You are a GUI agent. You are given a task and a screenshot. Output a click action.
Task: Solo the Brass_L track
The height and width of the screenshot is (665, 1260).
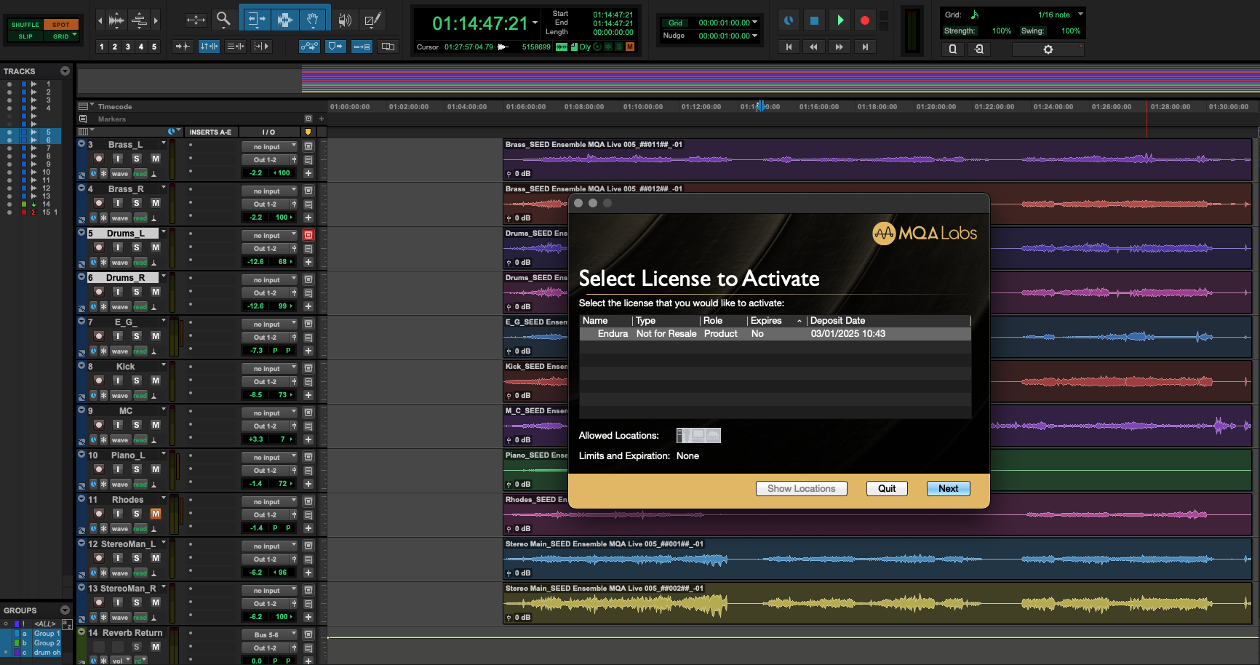click(137, 159)
